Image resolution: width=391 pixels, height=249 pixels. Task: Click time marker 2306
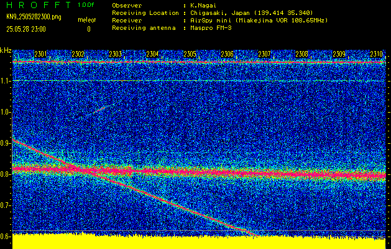(227, 54)
